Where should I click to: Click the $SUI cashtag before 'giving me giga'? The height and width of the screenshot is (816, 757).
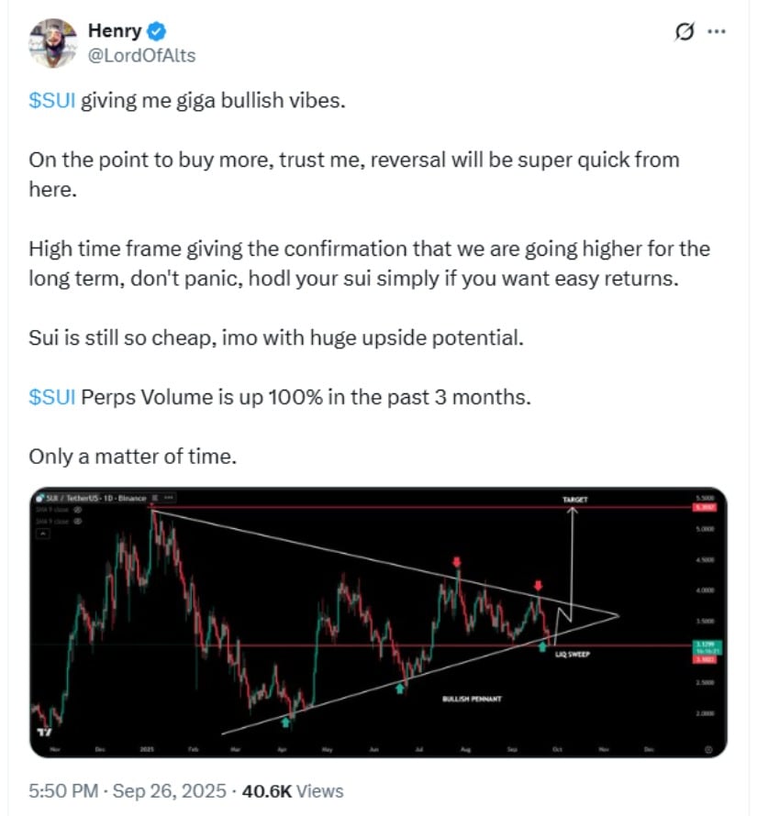point(52,101)
